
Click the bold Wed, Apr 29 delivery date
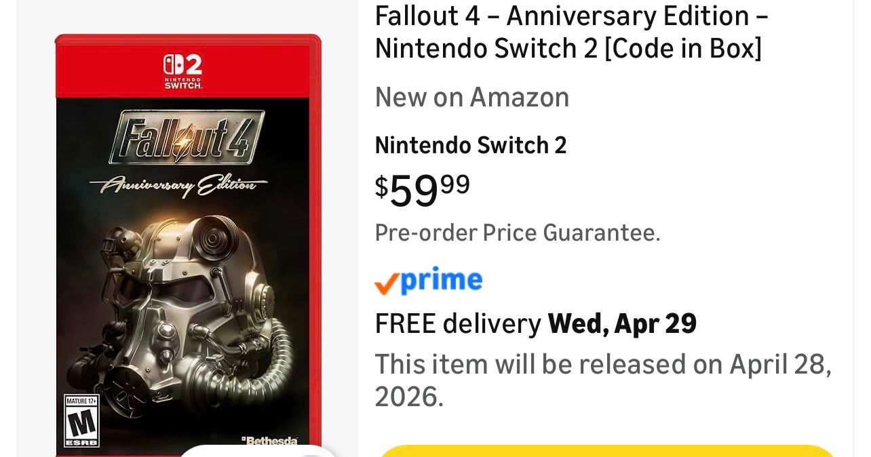(x=622, y=324)
